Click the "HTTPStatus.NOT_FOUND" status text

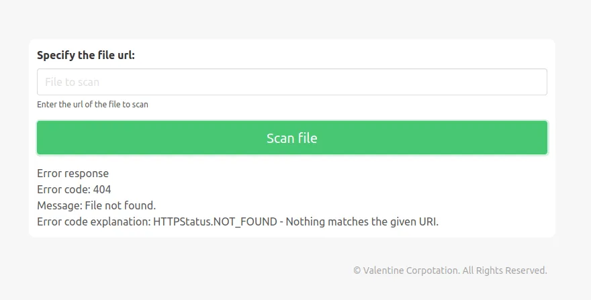coord(215,221)
